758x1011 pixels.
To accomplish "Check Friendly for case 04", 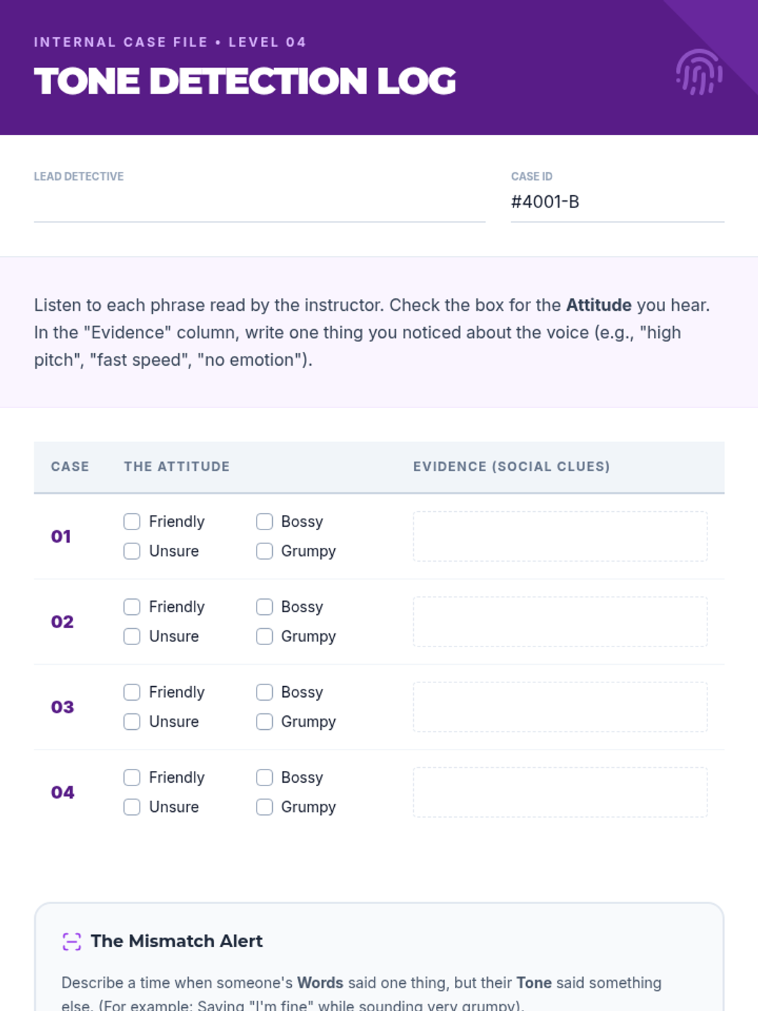I will (132, 778).
